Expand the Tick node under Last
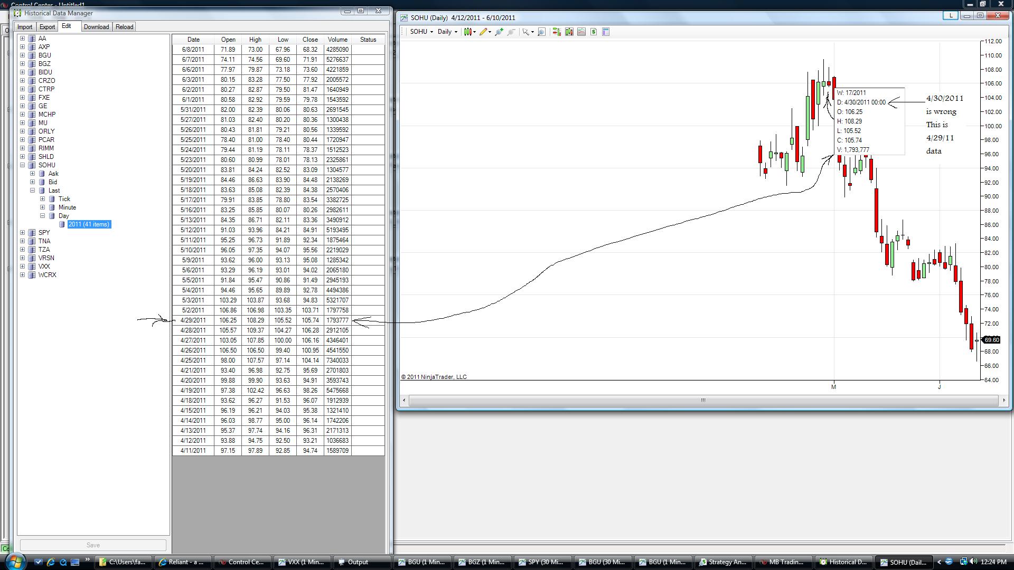Viewport: 1014px width, 570px height. [43, 199]
